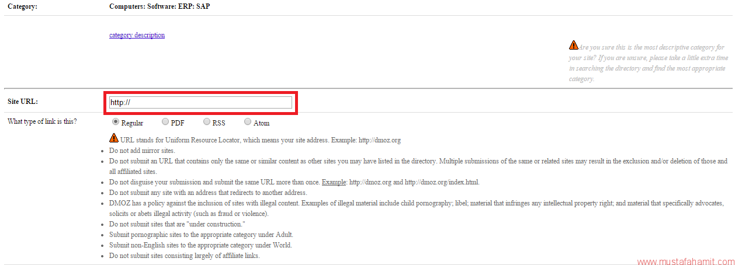
Task: Click the warning triangle beside the category tip
Action: [x=574, y=45]
